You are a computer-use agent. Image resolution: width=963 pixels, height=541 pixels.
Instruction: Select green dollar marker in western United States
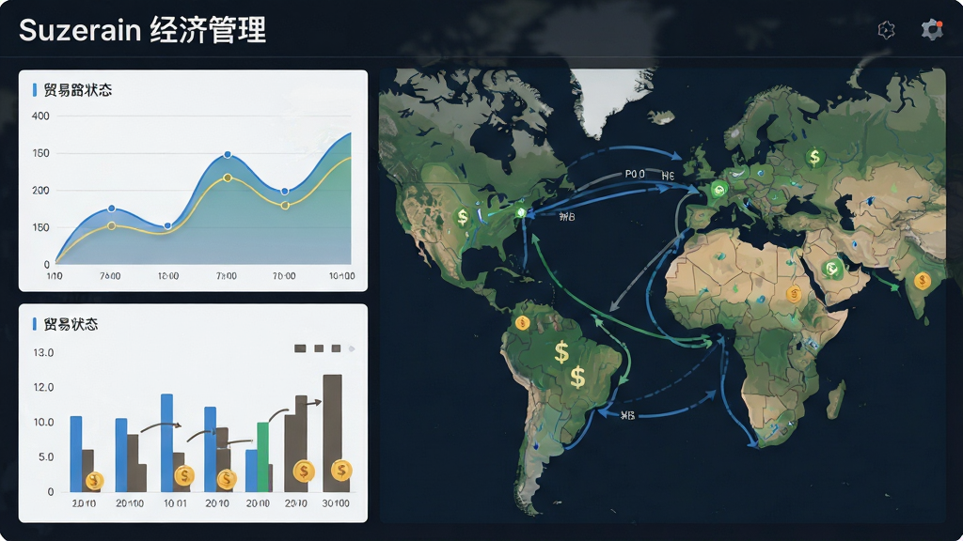(x=463, y=217)
